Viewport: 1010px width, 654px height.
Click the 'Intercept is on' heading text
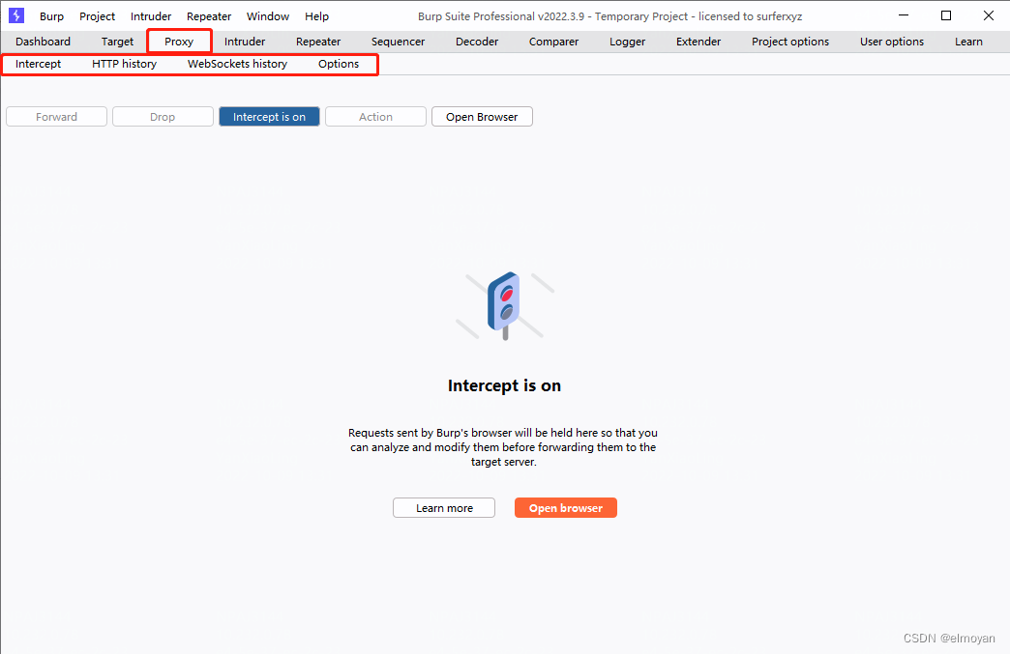pyautogui.click(x=504, y=385)
